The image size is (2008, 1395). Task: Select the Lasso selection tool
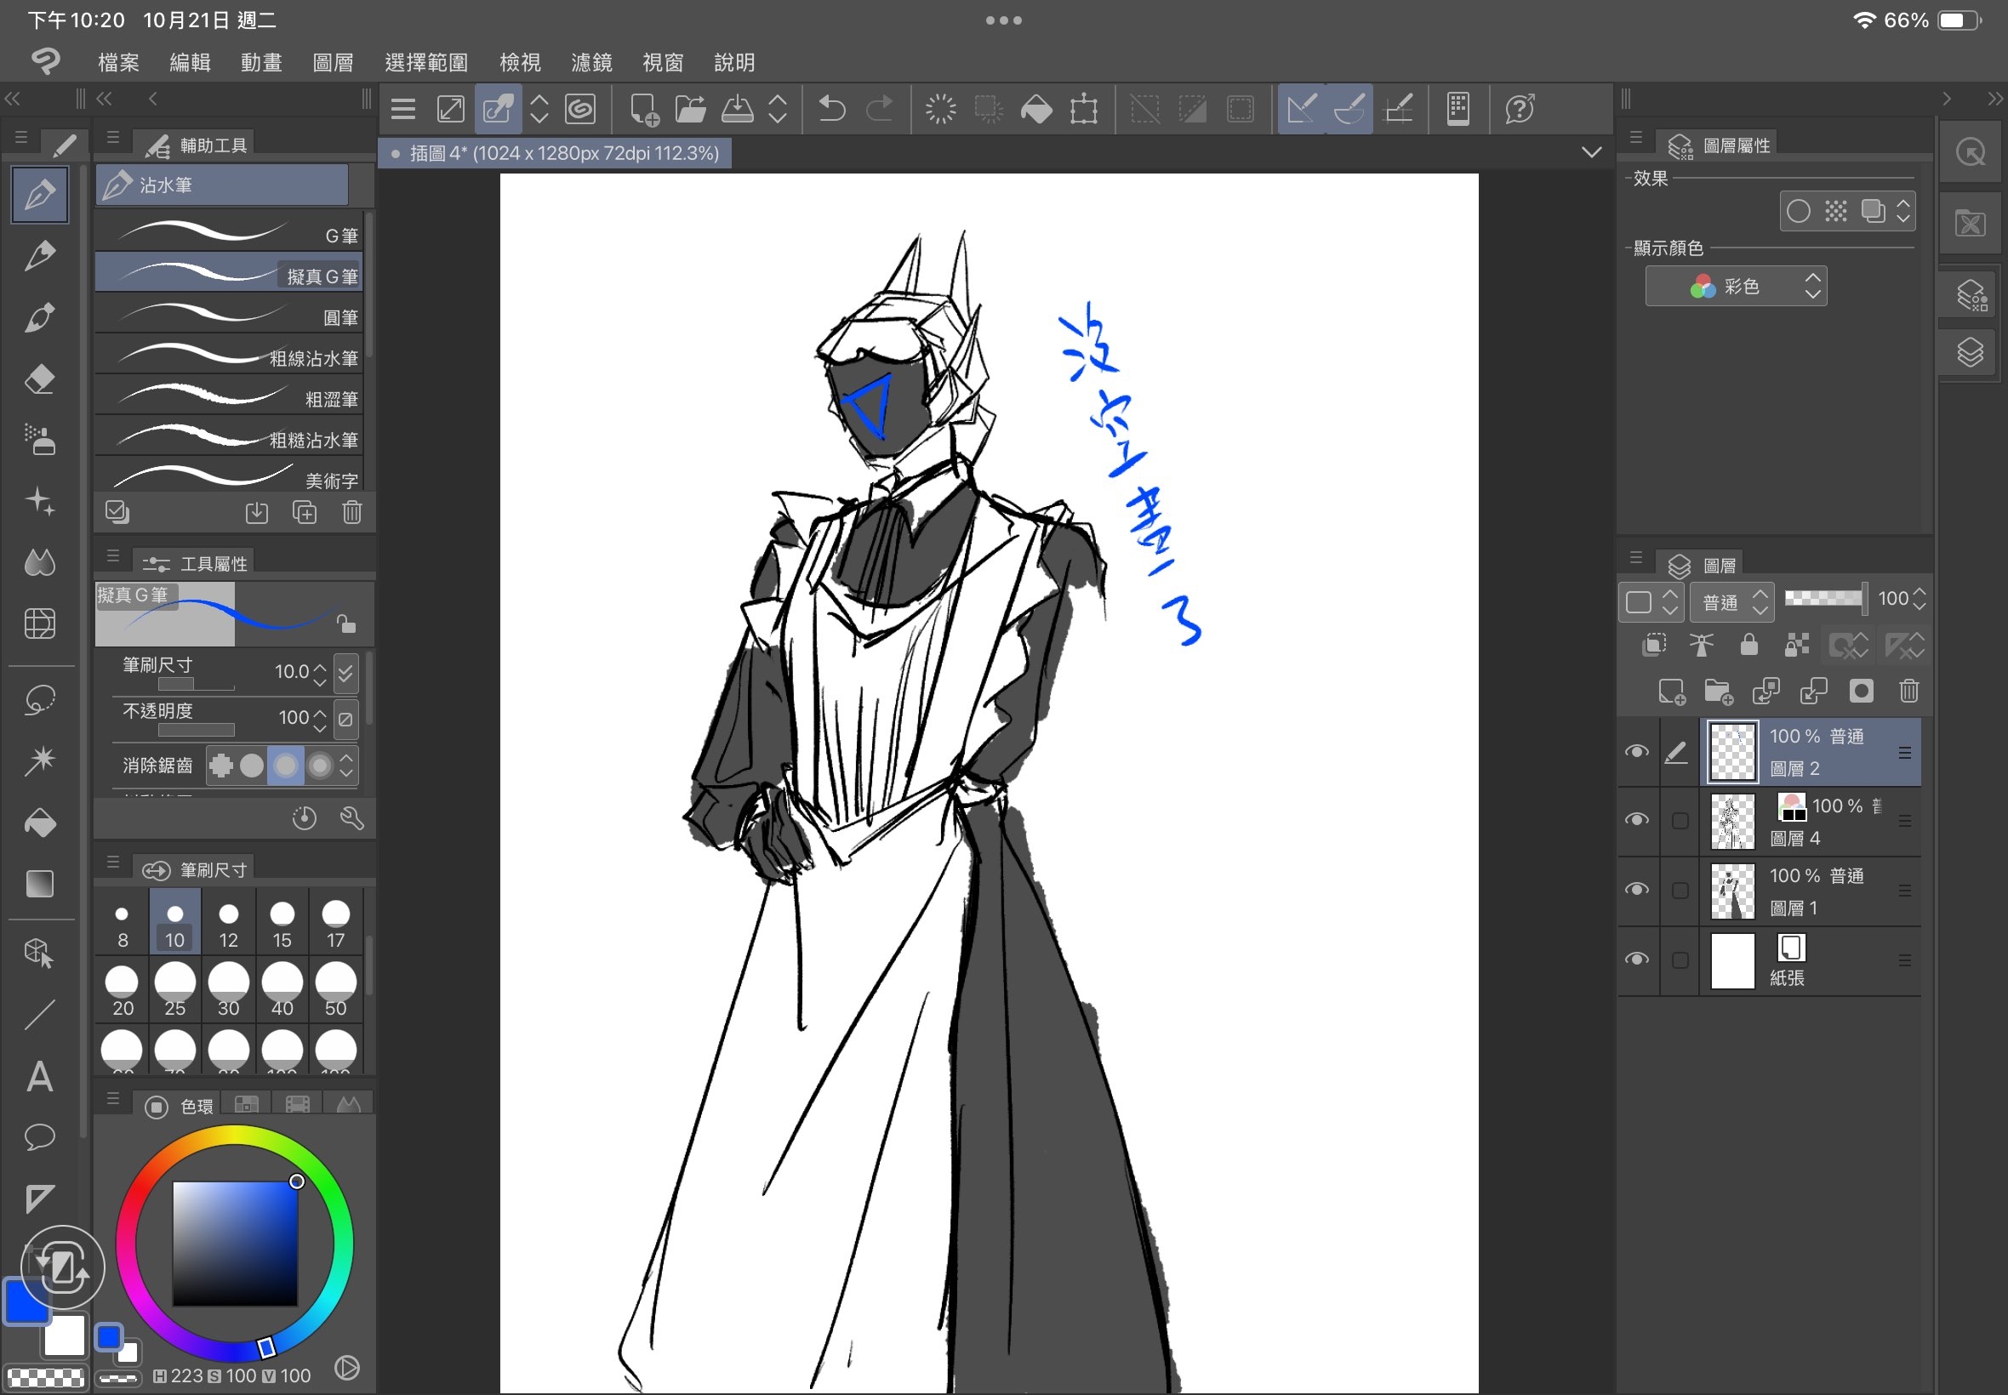click(40, 700)
